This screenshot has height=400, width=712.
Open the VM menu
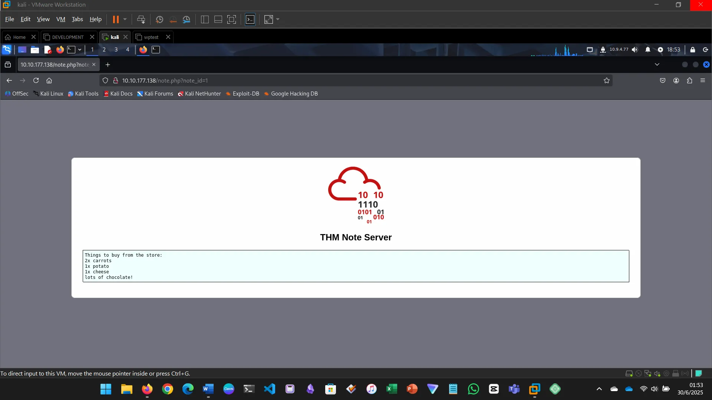(x=60, y=19)
